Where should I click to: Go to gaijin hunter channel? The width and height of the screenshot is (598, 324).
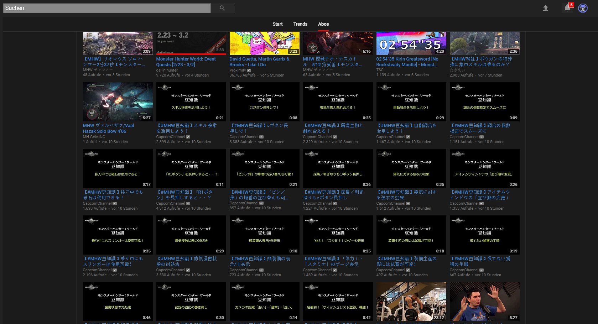[x=167, y=70]
